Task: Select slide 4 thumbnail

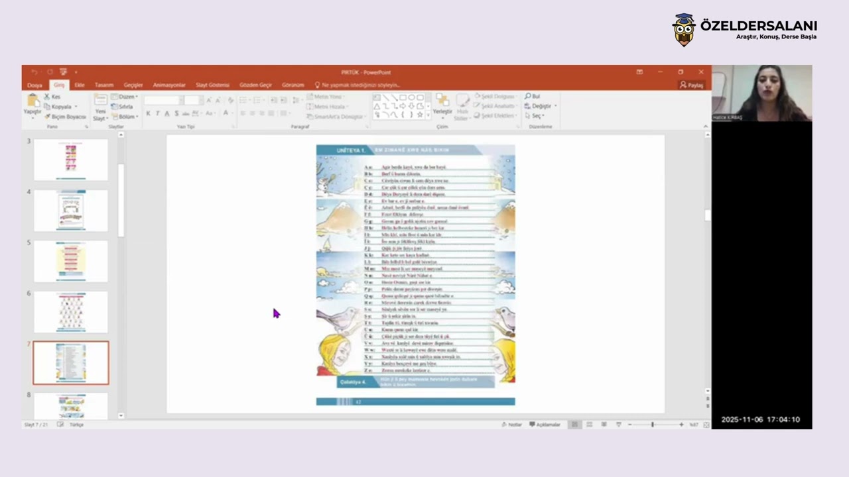Action: (71, 211)
